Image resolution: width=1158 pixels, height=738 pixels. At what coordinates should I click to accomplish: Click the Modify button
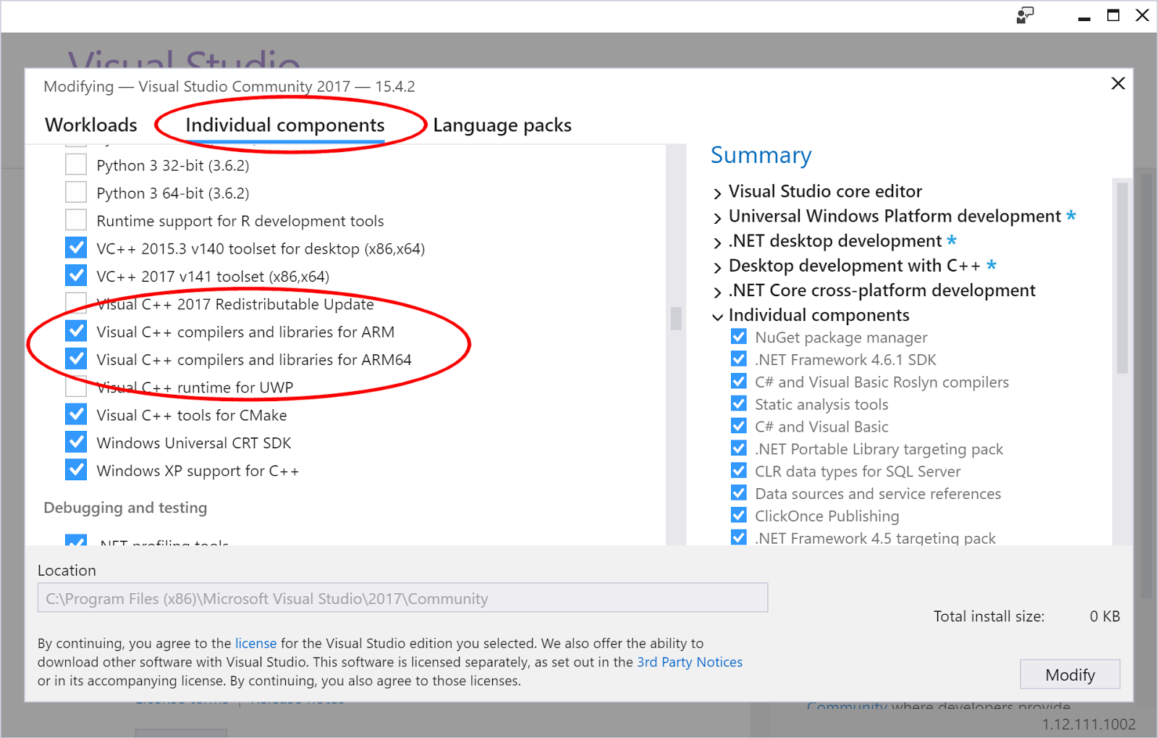[1070, 674]
